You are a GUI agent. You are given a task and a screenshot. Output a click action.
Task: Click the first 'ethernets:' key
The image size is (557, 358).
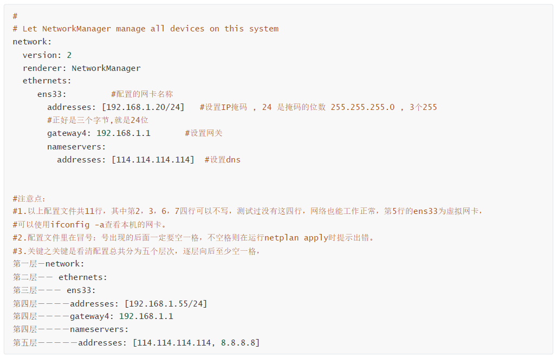[x=47, y=81]
